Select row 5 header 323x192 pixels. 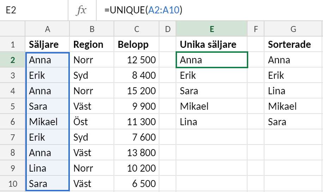(13, 106)
